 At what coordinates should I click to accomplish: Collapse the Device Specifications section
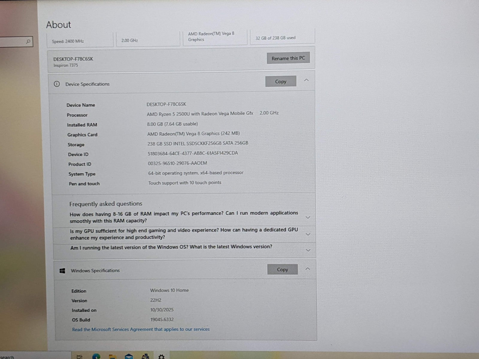(306, 80)
